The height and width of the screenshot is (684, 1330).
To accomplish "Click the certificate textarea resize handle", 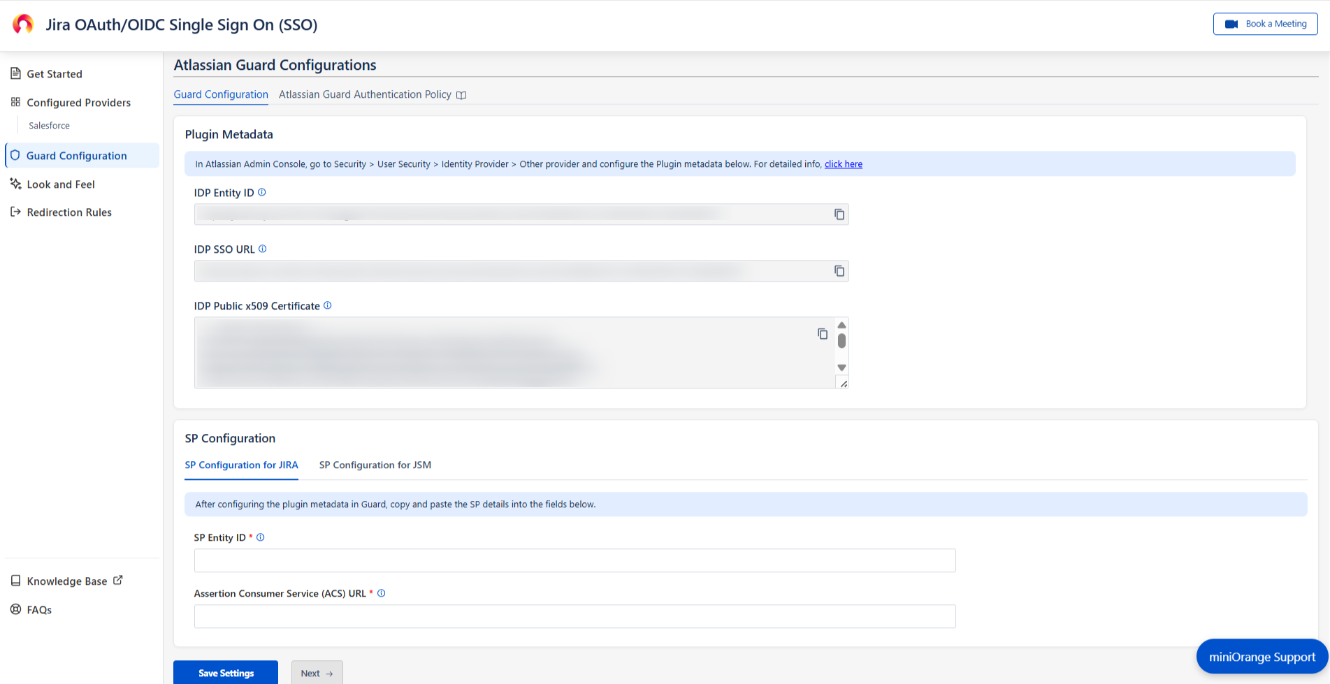I will tap(844, 384).
